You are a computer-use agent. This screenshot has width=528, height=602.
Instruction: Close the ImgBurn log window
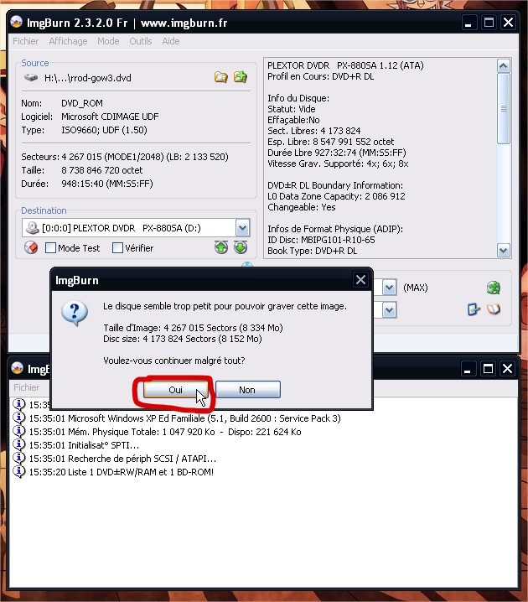click(x=508, y=369)
